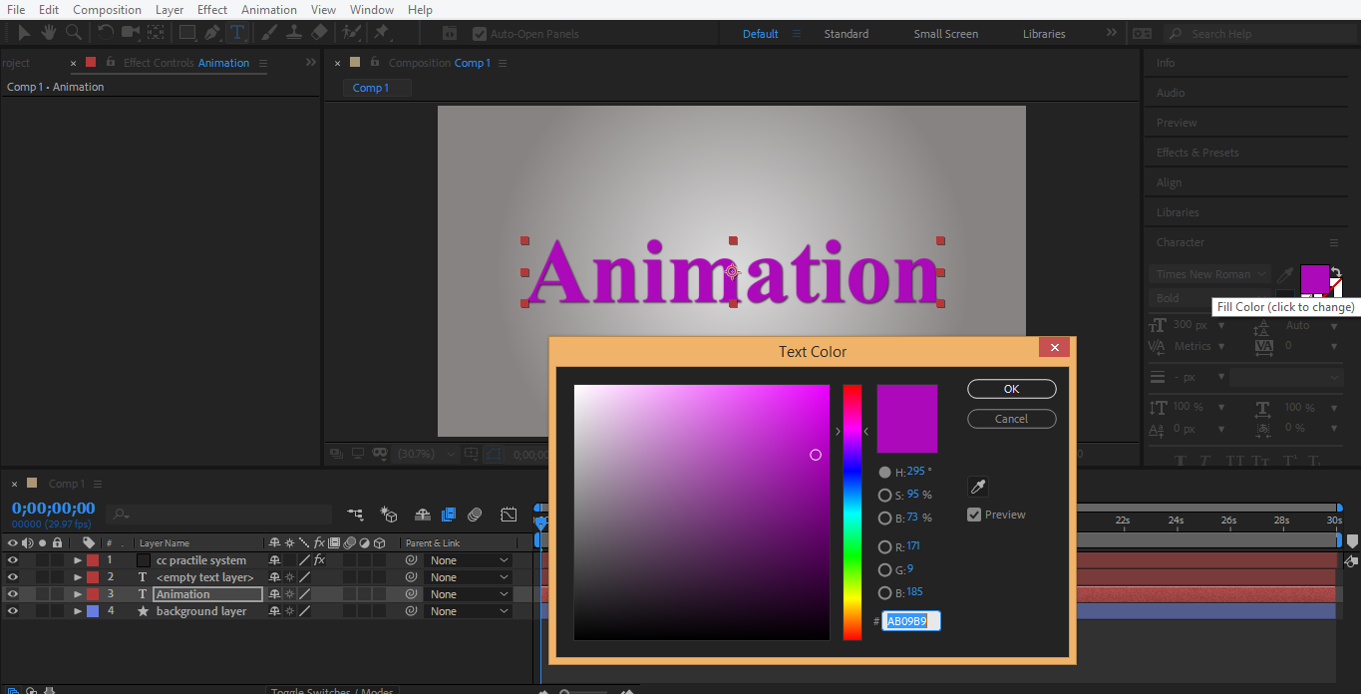Open the Times New Roman font dropdown
1361x694 pixels.
1208,274
